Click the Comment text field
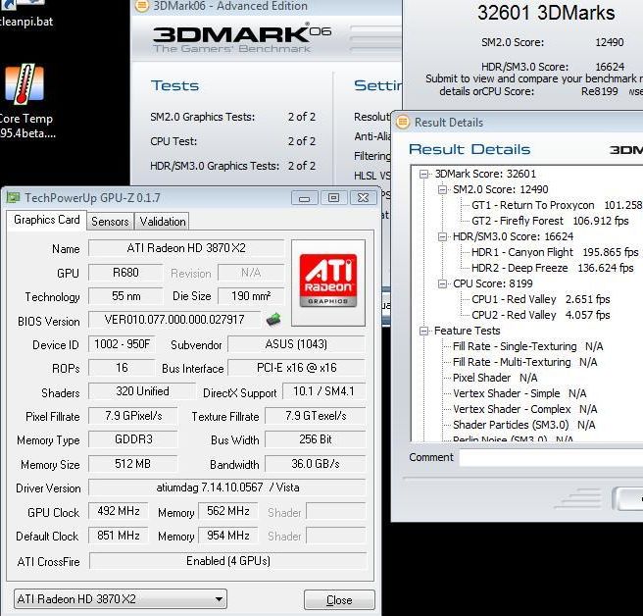Screen dimensions: 643x616 [549, 458]
